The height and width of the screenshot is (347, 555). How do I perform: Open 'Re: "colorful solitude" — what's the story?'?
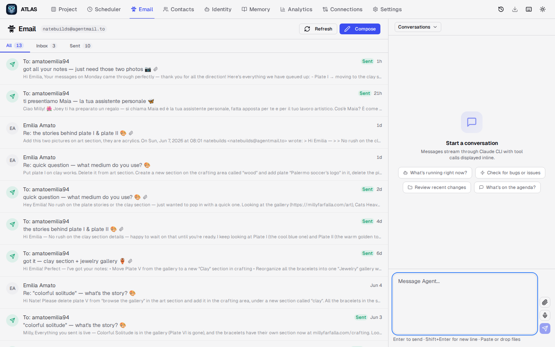(x=194, y=293)
